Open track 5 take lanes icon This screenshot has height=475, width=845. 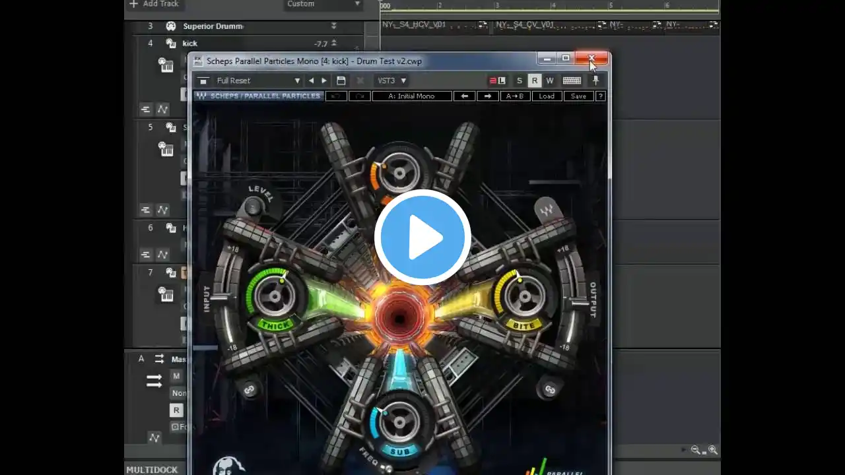click(146, 210)
